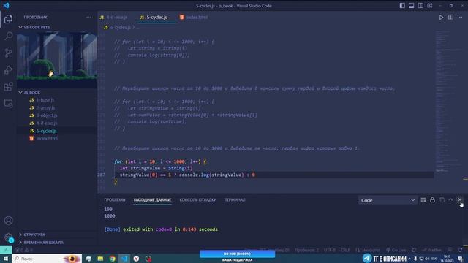The height and width of the screenshot is (263, 468).
Task: Show hidden system tray icons
Action: coord(409,259)
